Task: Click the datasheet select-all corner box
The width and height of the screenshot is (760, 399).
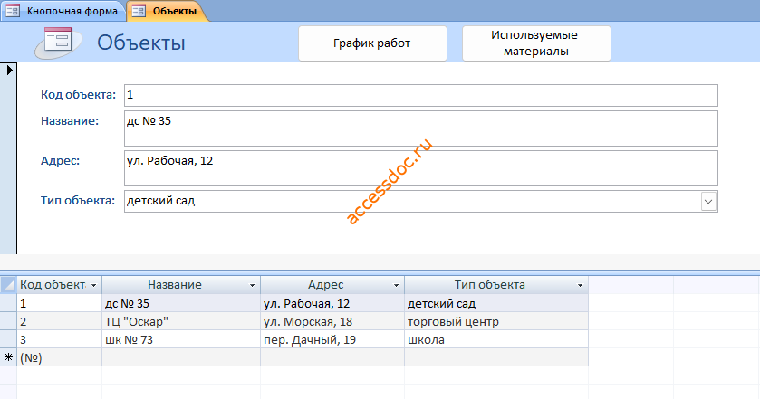Action: [x=8, y=285]
